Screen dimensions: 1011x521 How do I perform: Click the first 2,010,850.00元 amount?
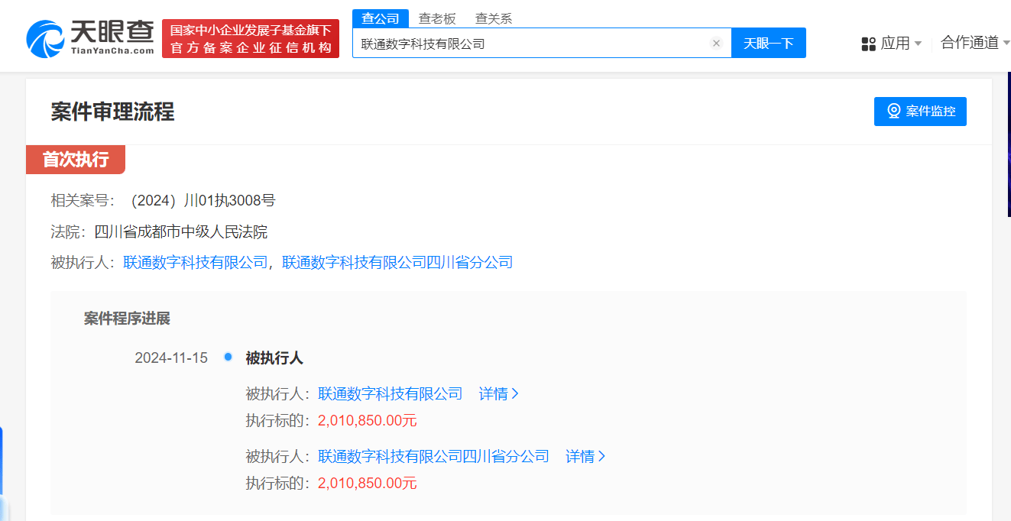(368, 421)
